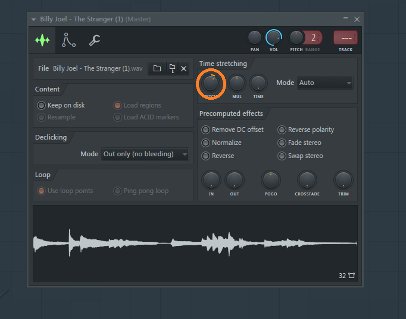Click the fade OUT knob
The image size is (406, 319).
[x=235, y=180]
